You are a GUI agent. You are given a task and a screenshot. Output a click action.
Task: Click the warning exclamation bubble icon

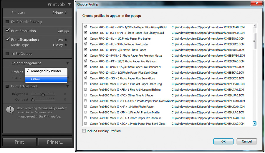click(10, 110)
